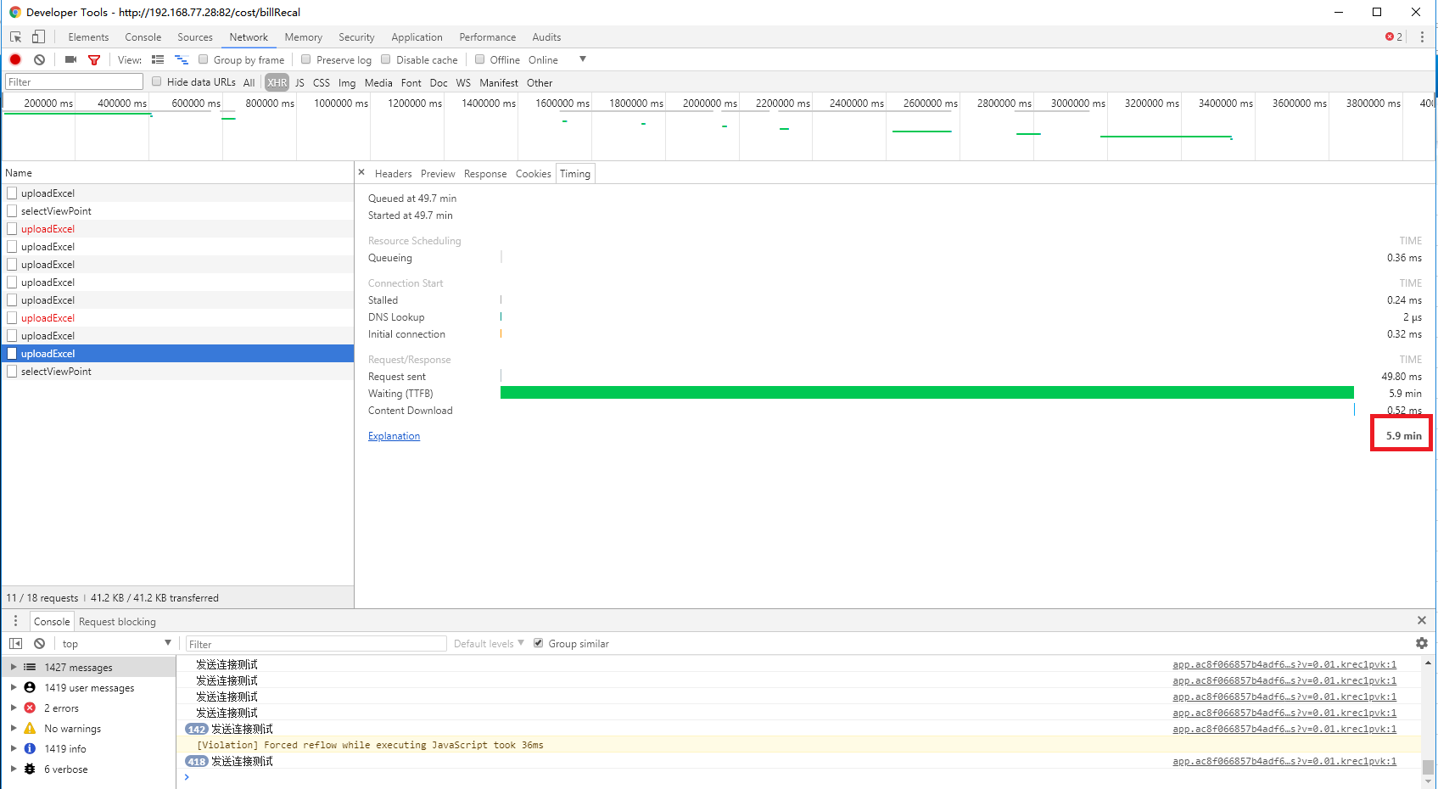Check the box beside last selectViewPoint request
The image size is (1438, 789).
(x=12, y=371)
